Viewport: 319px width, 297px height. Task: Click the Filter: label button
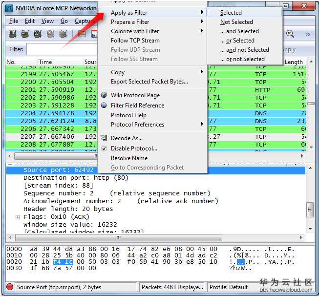coord(16,49)
